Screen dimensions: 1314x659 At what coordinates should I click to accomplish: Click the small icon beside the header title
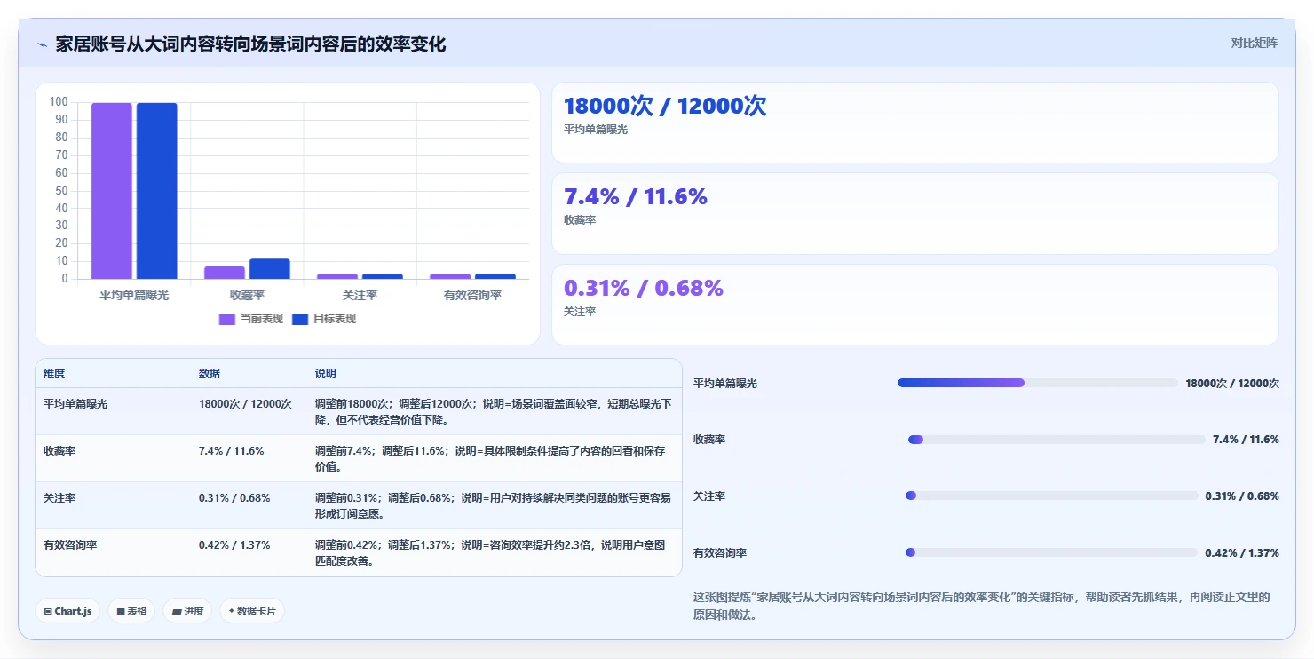(x=42, y=44)
